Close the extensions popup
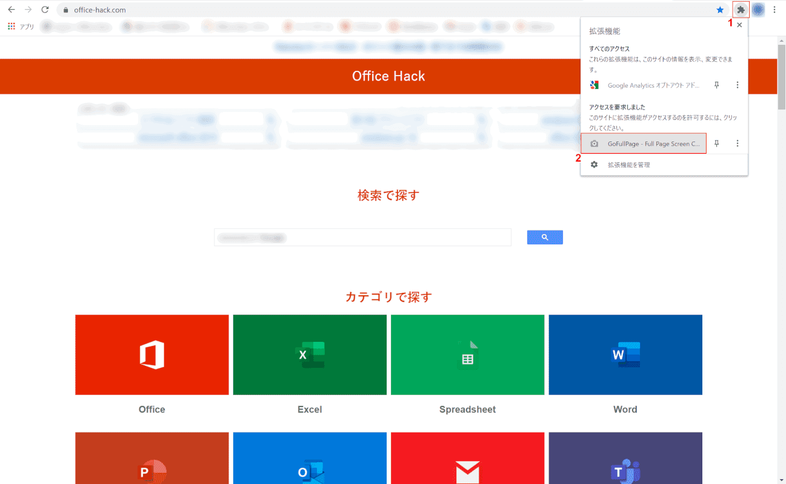Screen dimensions: 786x484 739,25
